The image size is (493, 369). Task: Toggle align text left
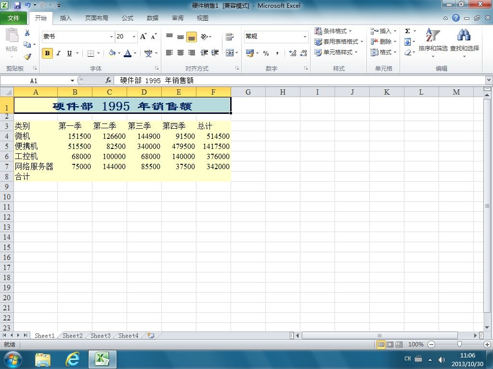(x=169, y=53)
